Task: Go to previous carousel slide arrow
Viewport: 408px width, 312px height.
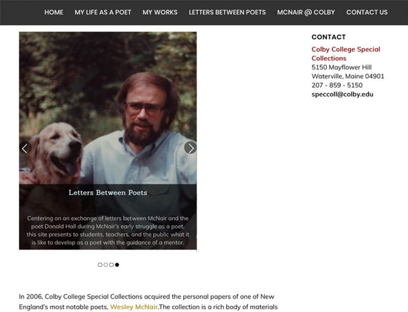Action: click(x=25, y=148)
